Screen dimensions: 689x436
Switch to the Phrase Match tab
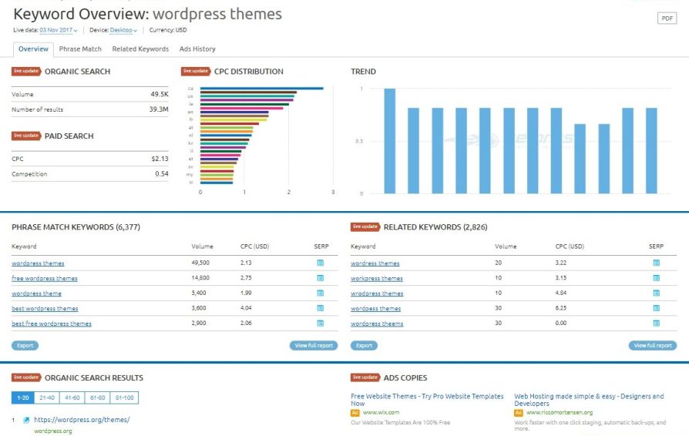click(80, 49)
